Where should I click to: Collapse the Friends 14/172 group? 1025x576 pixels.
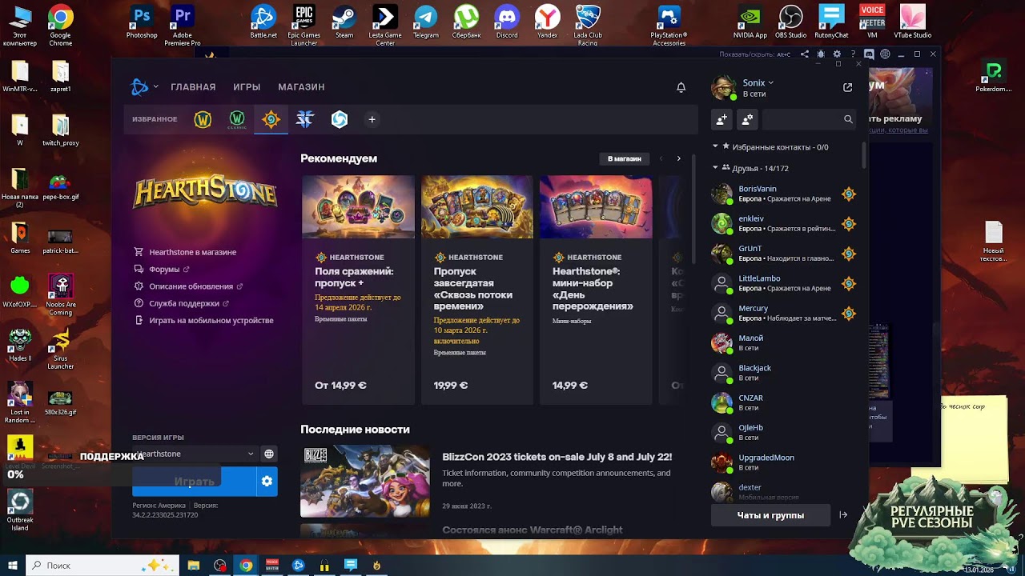point(715,168)
